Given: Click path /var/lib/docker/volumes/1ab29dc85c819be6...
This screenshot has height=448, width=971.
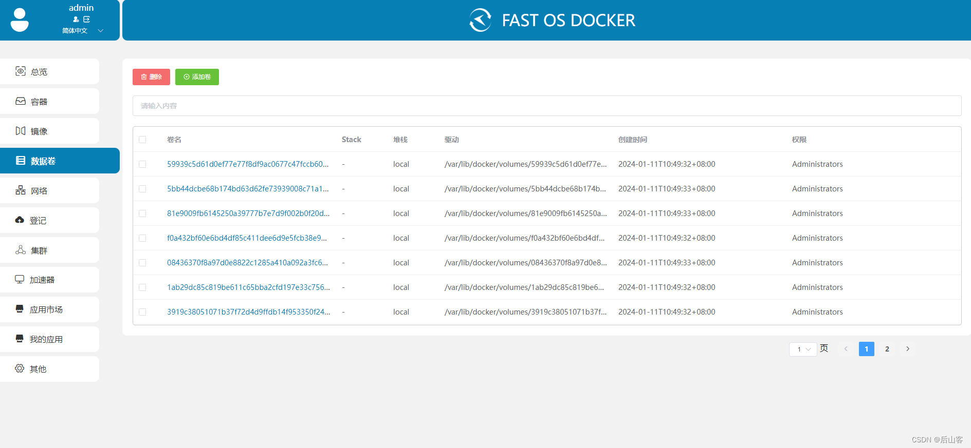Looking at the screenshot, I should pos(524,287).
